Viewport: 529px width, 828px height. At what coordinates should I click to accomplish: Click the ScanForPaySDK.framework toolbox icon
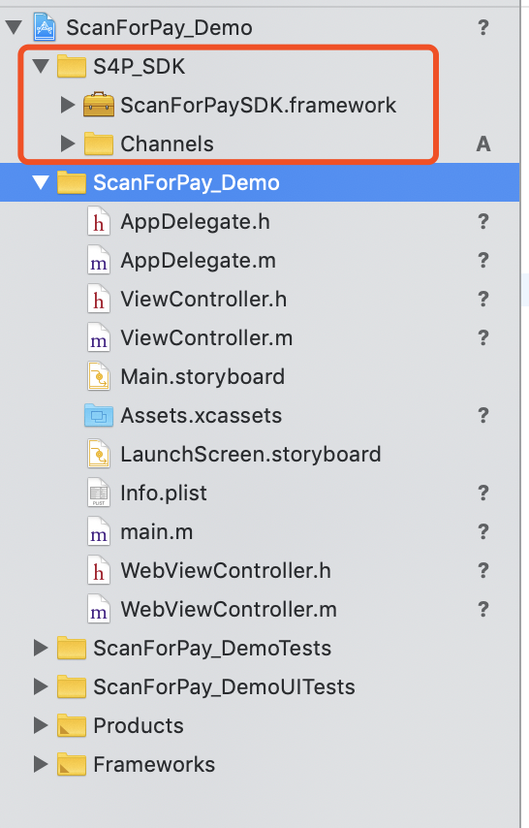click(x=99, y=105)
